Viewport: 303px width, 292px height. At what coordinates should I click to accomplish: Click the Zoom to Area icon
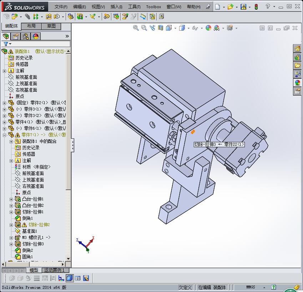[x=144, y=28]
